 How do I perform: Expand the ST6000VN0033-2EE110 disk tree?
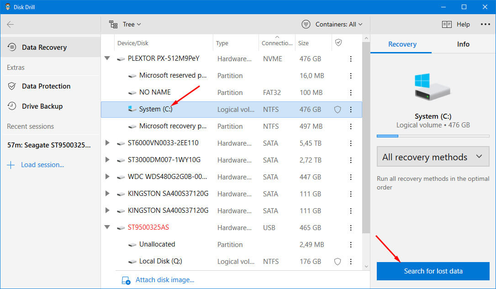pos(107,143)
